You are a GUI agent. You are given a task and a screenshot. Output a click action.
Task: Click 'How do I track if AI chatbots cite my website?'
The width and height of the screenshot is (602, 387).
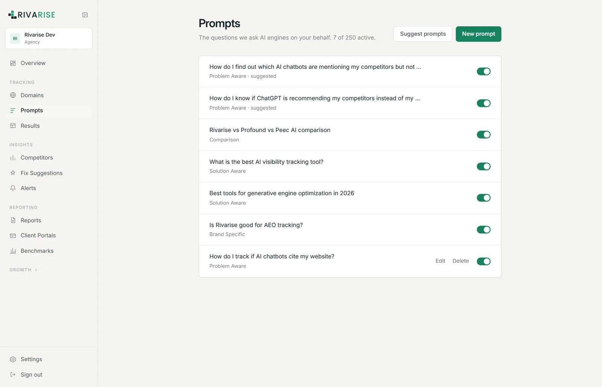[x=272, y=256]
